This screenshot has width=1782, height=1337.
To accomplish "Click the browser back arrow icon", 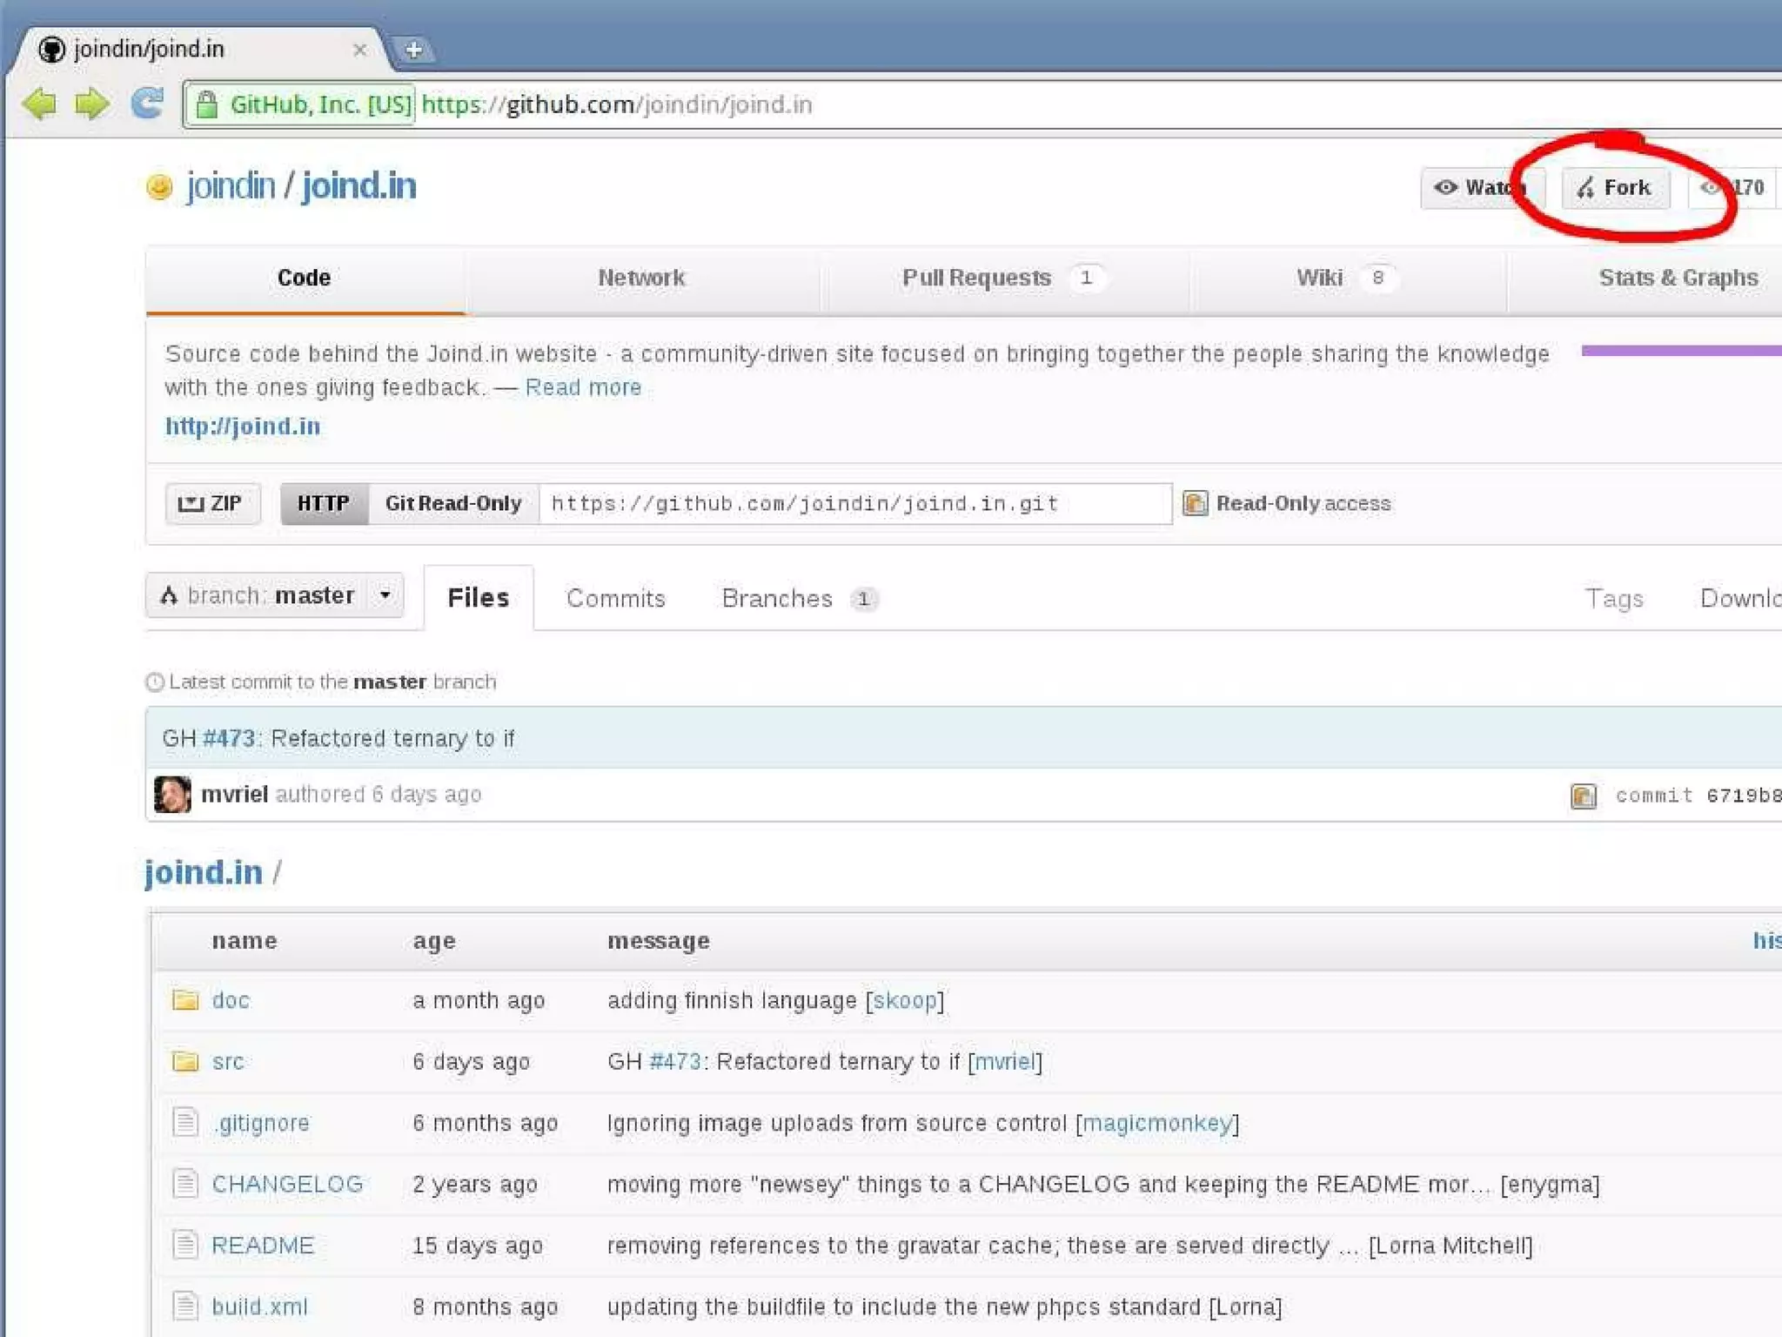I will tap(39, 104).
